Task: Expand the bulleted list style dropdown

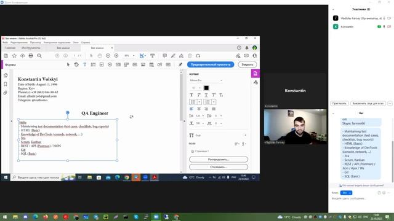Action: pos(199,102)
